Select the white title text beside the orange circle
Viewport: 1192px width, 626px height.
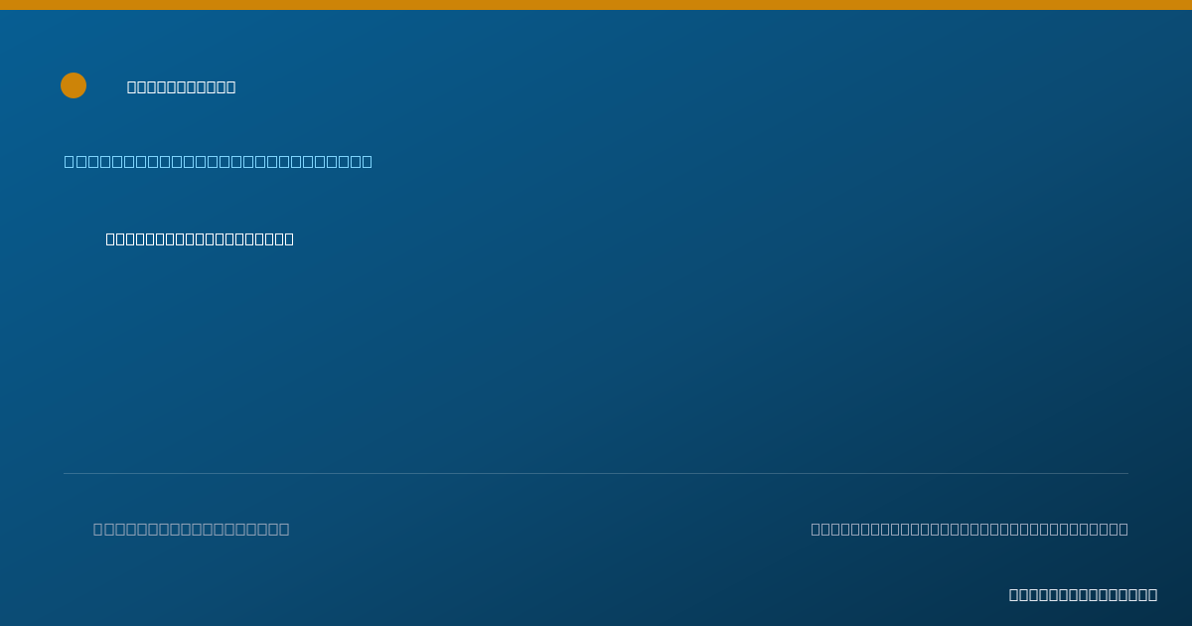click(182, 87)
